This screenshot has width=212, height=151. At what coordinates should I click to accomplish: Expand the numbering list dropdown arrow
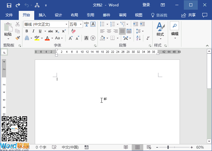118,24
